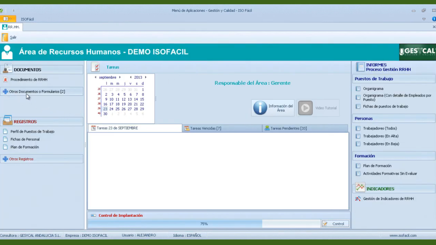Go to next year after 2013
This screenshot has width=436, height=245.
coord(146,78)
